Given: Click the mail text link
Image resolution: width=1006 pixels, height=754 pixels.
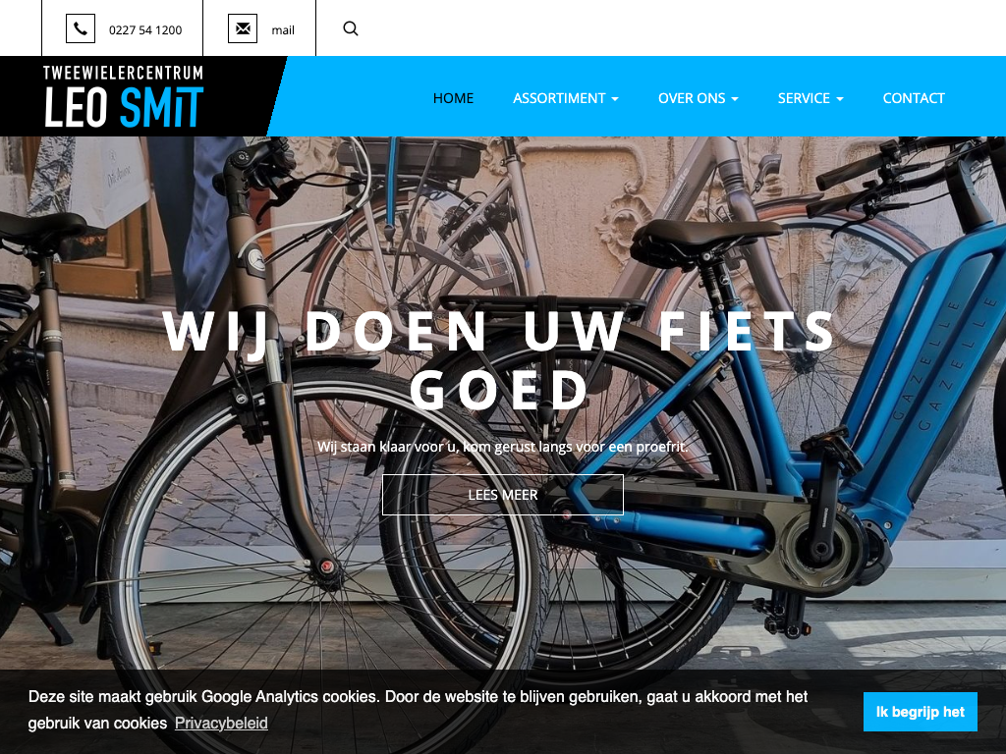Looking at the screenshot, I should tap(283, 30).
